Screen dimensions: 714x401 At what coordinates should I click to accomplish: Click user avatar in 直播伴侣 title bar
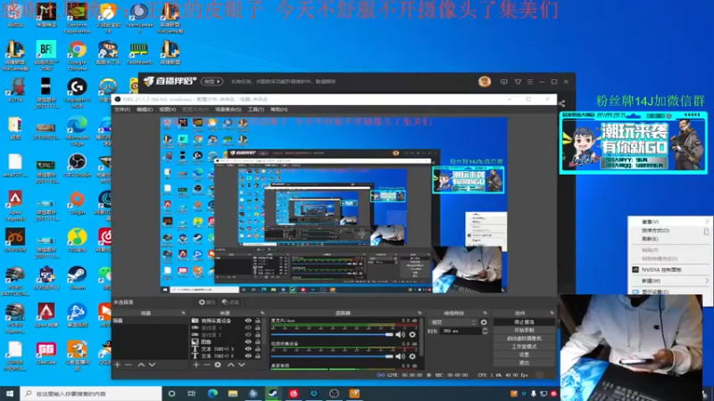click(x=485, y=81)
